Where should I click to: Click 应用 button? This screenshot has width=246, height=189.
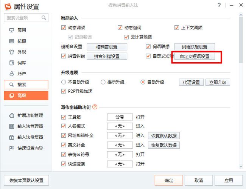pyautogui.click(x=229, y=180)
